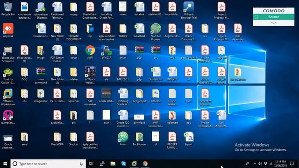Select the oracle-DBA image icon
299x168 pixels.
107,95
